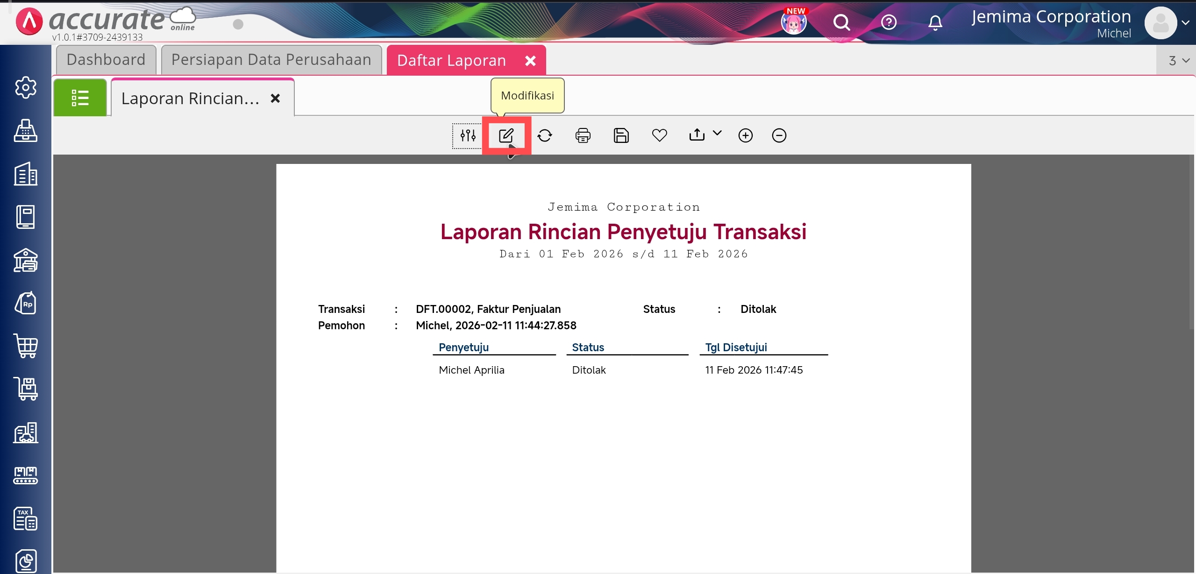The width and height of the screenshot is (1196, 574).
Task: Zoom out the report with the minus icon
Action: [x=779, y=135]
